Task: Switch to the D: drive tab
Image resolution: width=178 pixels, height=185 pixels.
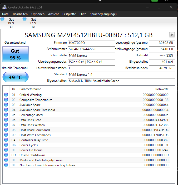Action: tap(33, 23)
